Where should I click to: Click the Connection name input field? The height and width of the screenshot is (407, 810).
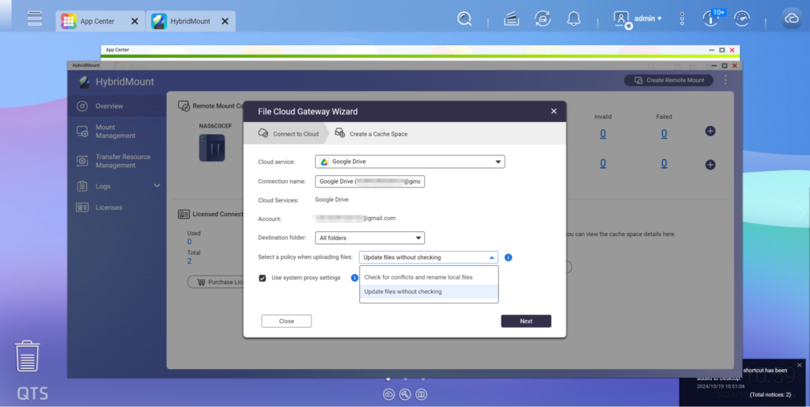click(x=369, y=181)
